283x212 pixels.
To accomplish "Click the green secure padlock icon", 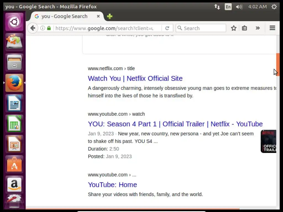I will coord(49,28).
